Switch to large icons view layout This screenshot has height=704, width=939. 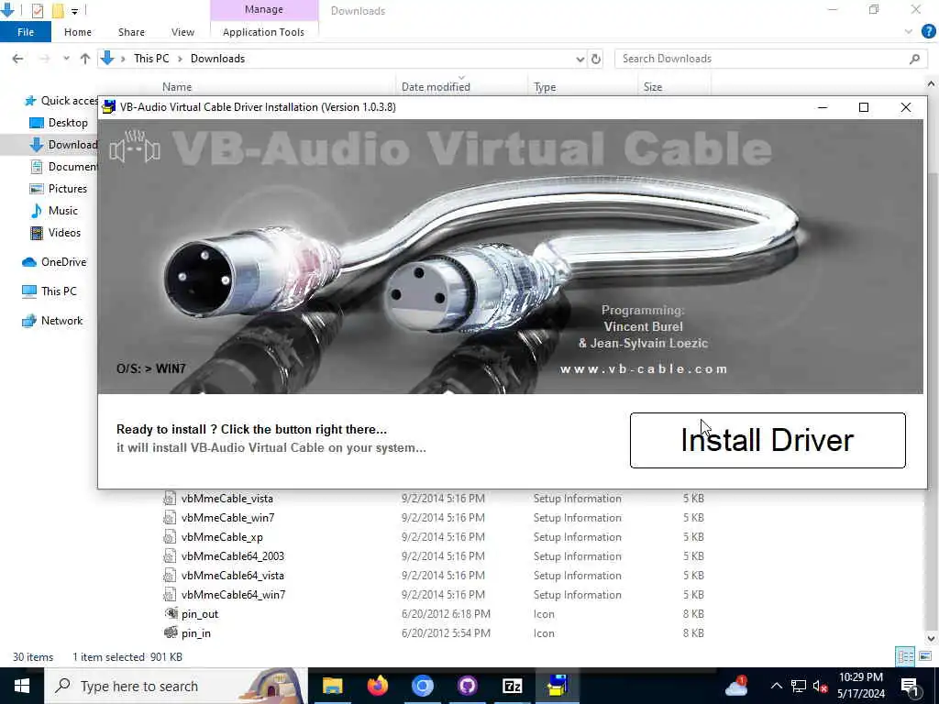[925, 656]
